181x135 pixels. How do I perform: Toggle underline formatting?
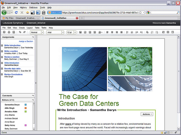coord(90,32)
